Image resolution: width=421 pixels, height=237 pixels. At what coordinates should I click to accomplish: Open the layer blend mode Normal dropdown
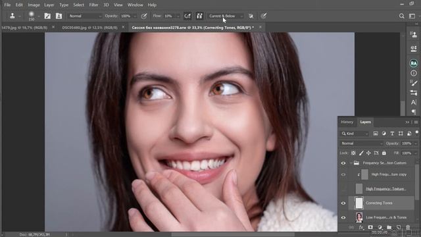tap(361, 144)
